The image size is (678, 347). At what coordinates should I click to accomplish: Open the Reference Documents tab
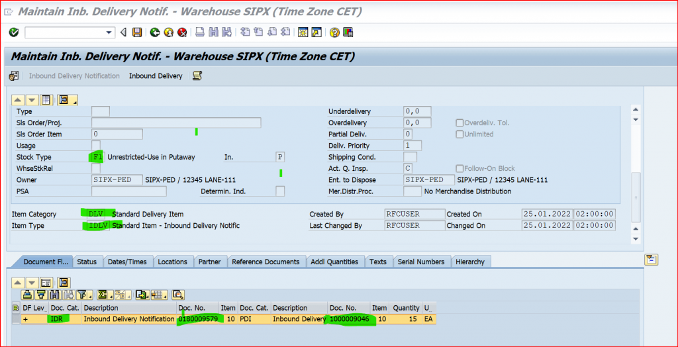pos(266,262)
